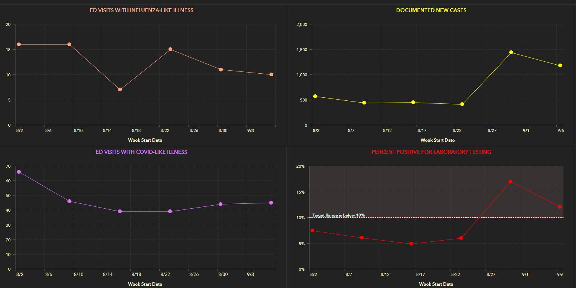Click the last purple point in the COVID-like chart
576x288 pixels.
pos(271,203)
